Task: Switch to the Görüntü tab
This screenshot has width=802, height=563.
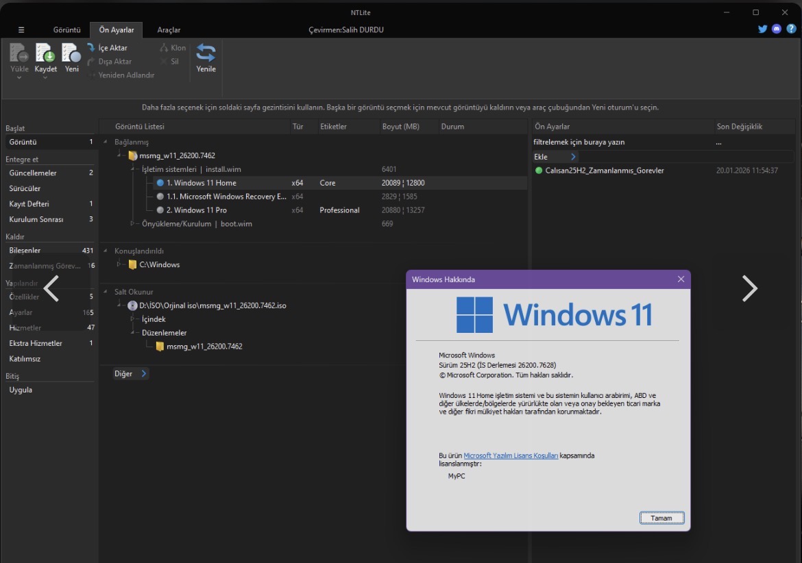Action: pyautogui.click(x=67, y=30)
